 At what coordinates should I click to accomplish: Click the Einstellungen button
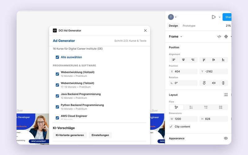coord(100,135)
